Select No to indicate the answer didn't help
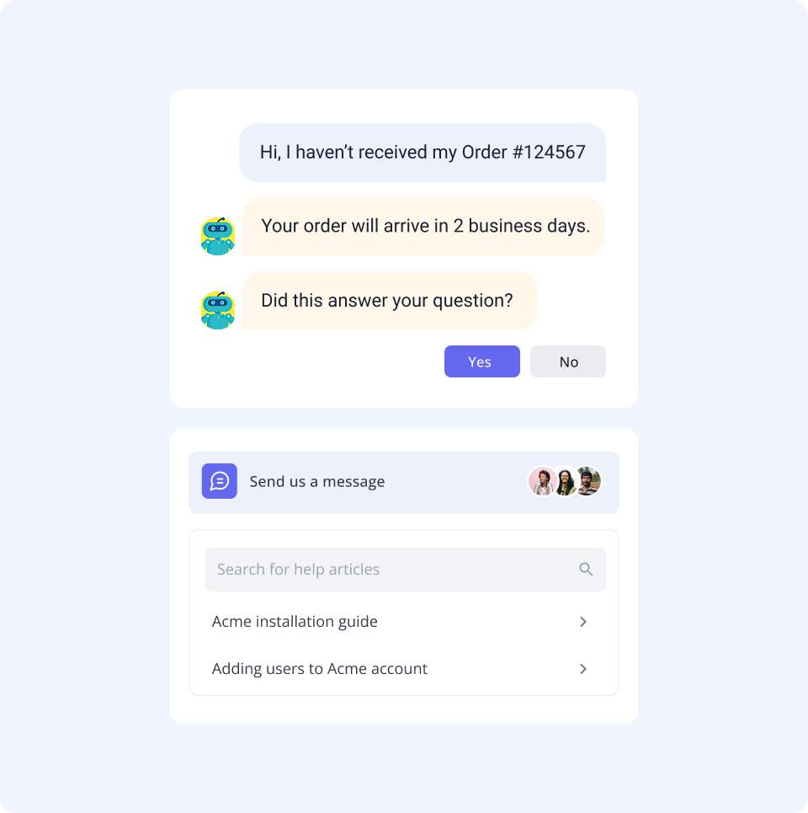808x813 pixels. coord(567,361)
